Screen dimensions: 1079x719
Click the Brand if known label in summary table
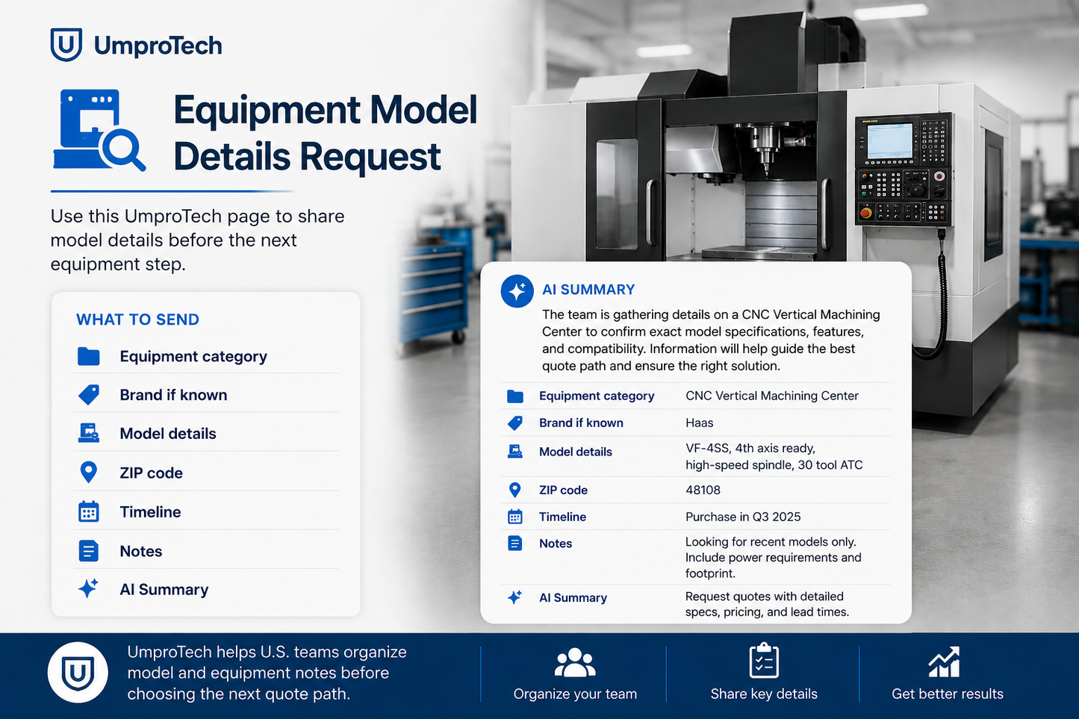[581, 423]
